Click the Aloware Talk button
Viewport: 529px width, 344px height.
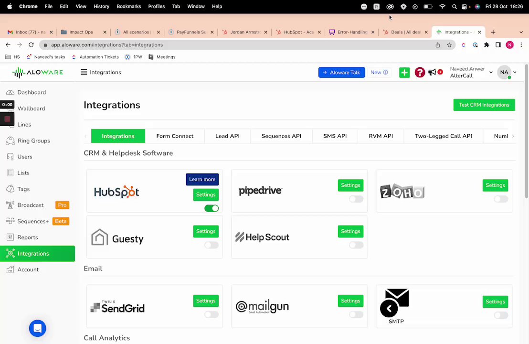(341, 72)
